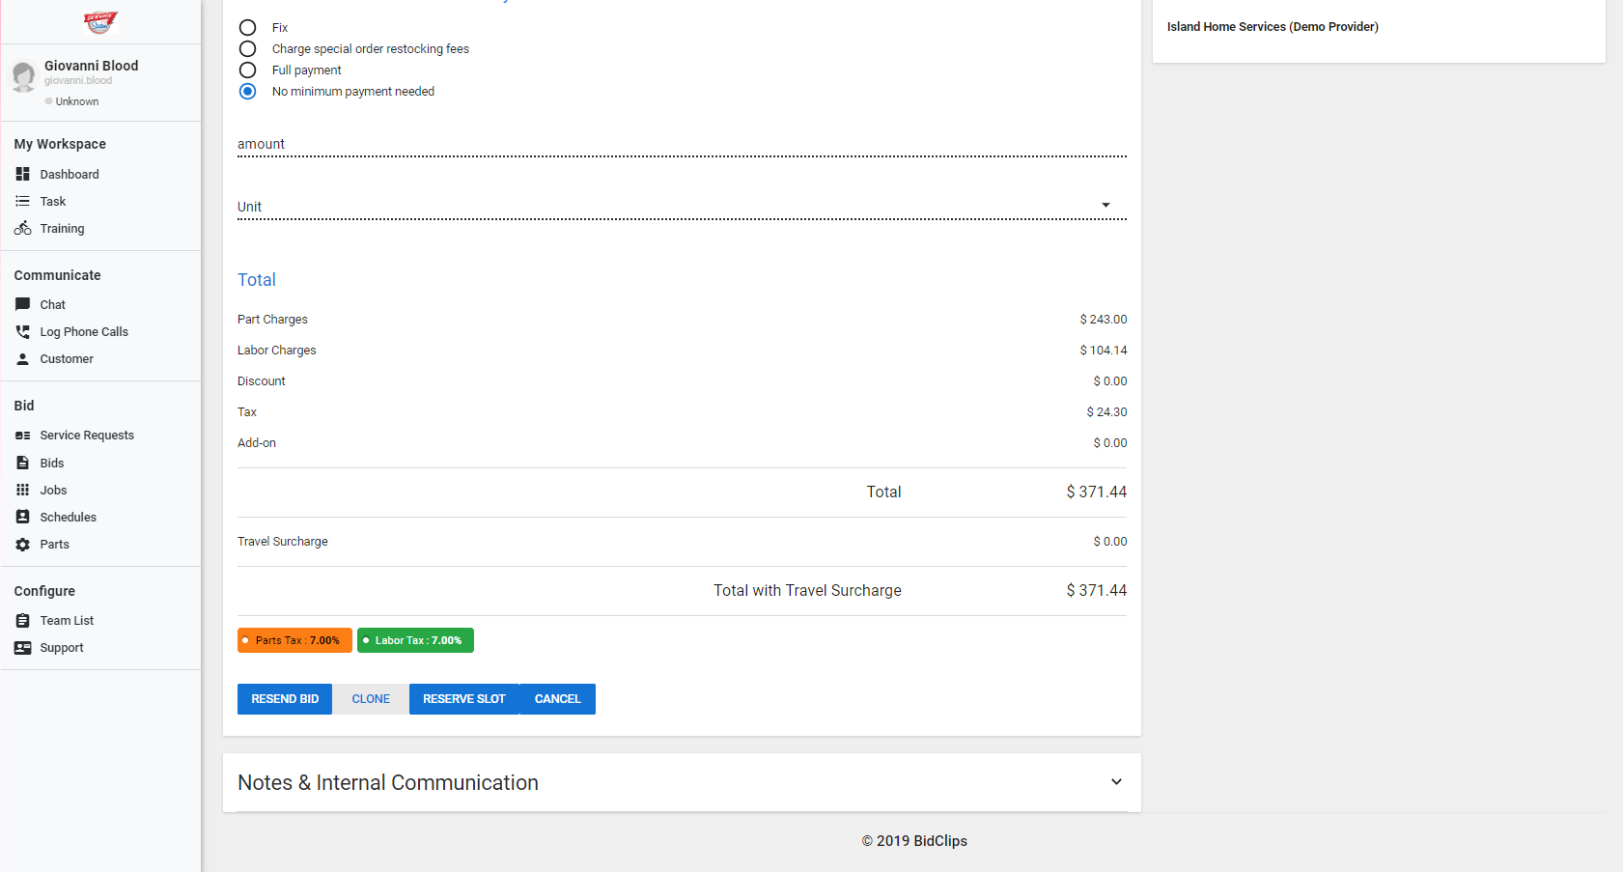The image size is (1623, 872).
Task: Go to the Bids page
Action: click(52, 463)
